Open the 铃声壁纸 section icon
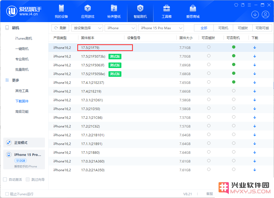 [114, 8]
